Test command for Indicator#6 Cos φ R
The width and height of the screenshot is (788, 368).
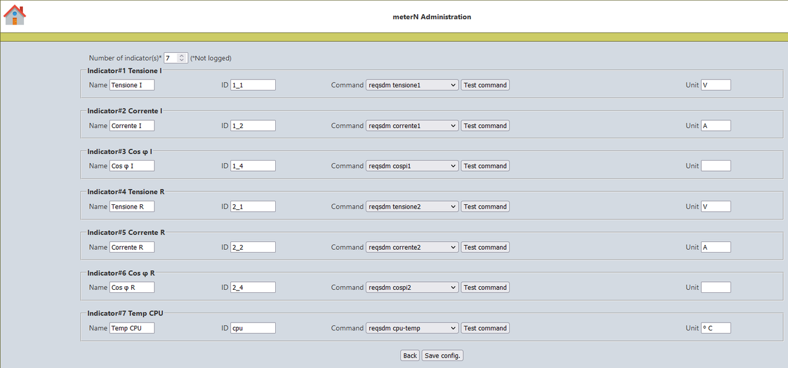[485, 287]
